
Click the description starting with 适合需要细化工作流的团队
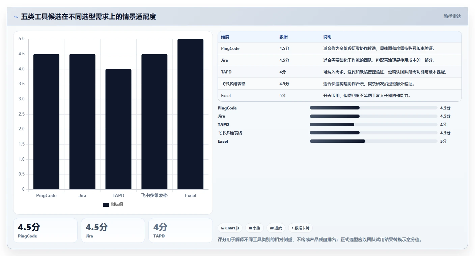380,60
